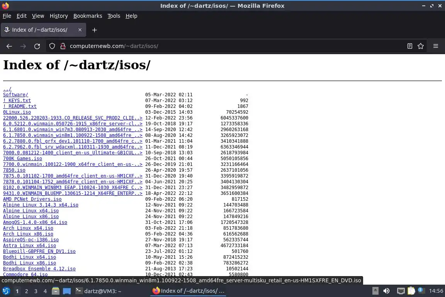Open the 9431.0.WINMAIN_BLUEMP link
The height and width of the screenshot is (297, 445).
pyautogui.click(x=73, y=193)
